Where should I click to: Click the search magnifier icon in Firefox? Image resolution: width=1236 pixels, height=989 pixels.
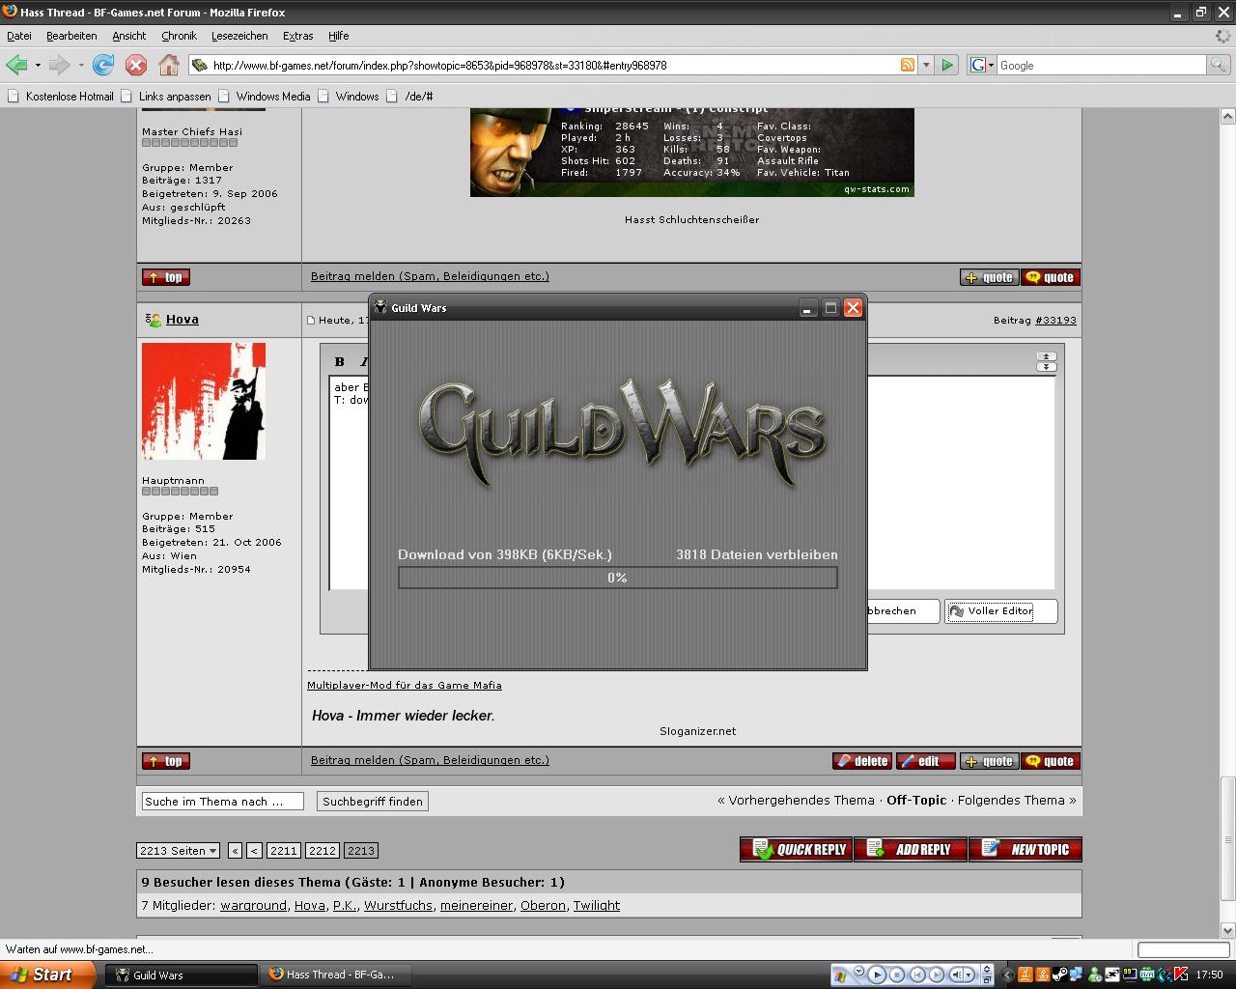pos(1219,65)
